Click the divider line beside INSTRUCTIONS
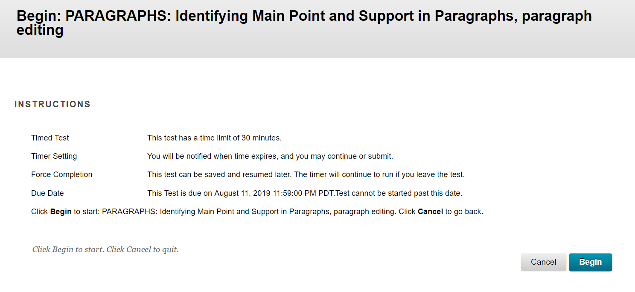This screenshot has width=635, height=292. [x=362, y=104]
